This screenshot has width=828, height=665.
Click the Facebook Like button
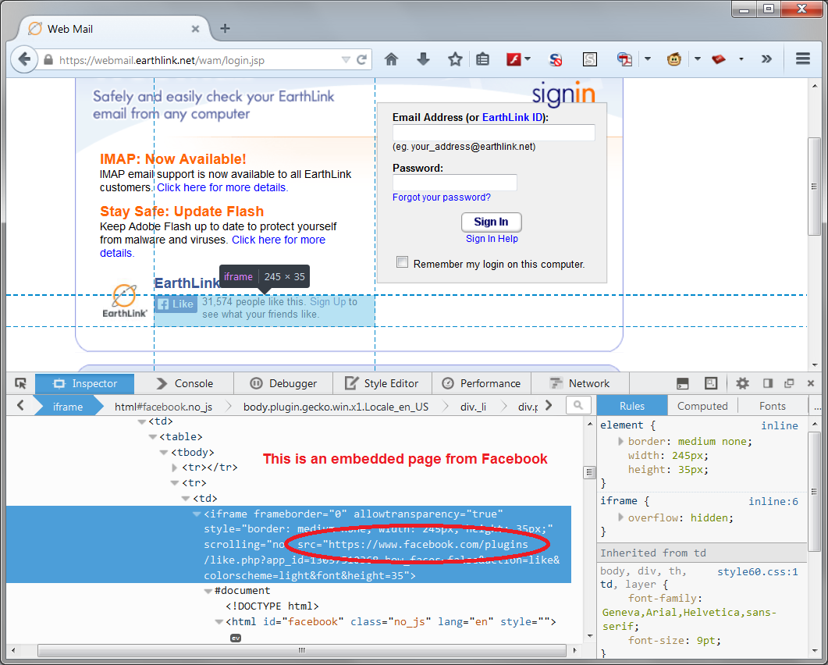click(x=176, y=304)
